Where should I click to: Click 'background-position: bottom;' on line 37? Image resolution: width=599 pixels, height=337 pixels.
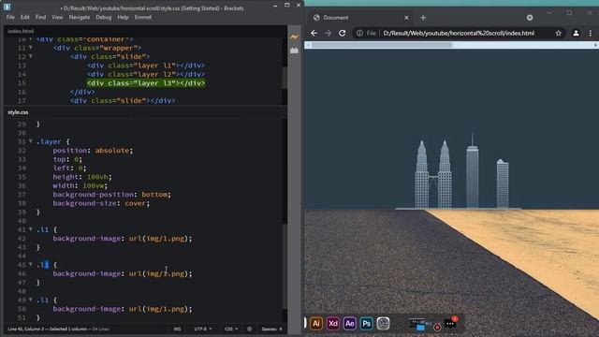pos(112,195)
